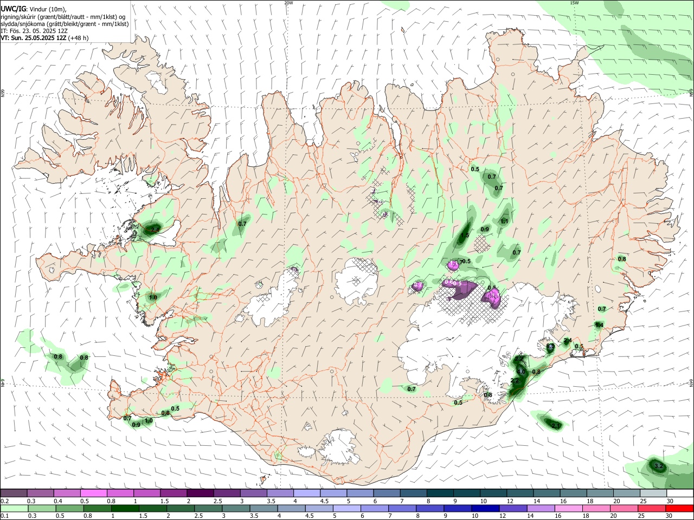Click the 2.1 precipitation value off the southeast coast
Screen dimensions: 694x520
[556, 426]
